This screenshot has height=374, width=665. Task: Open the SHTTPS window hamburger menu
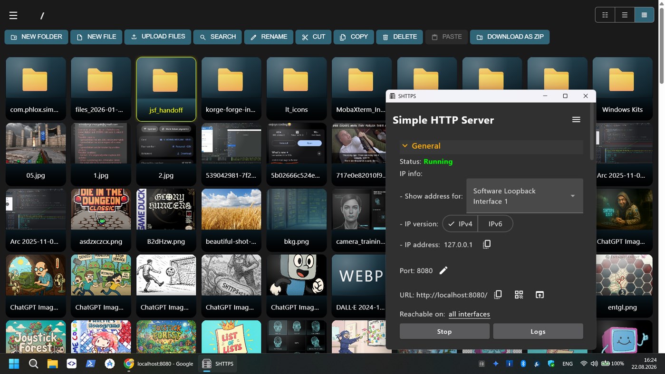576,120
